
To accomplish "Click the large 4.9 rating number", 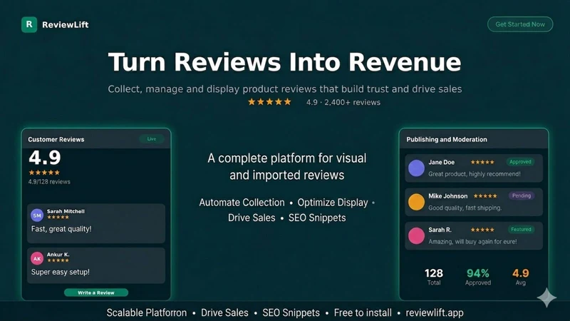I will [45, 158].
